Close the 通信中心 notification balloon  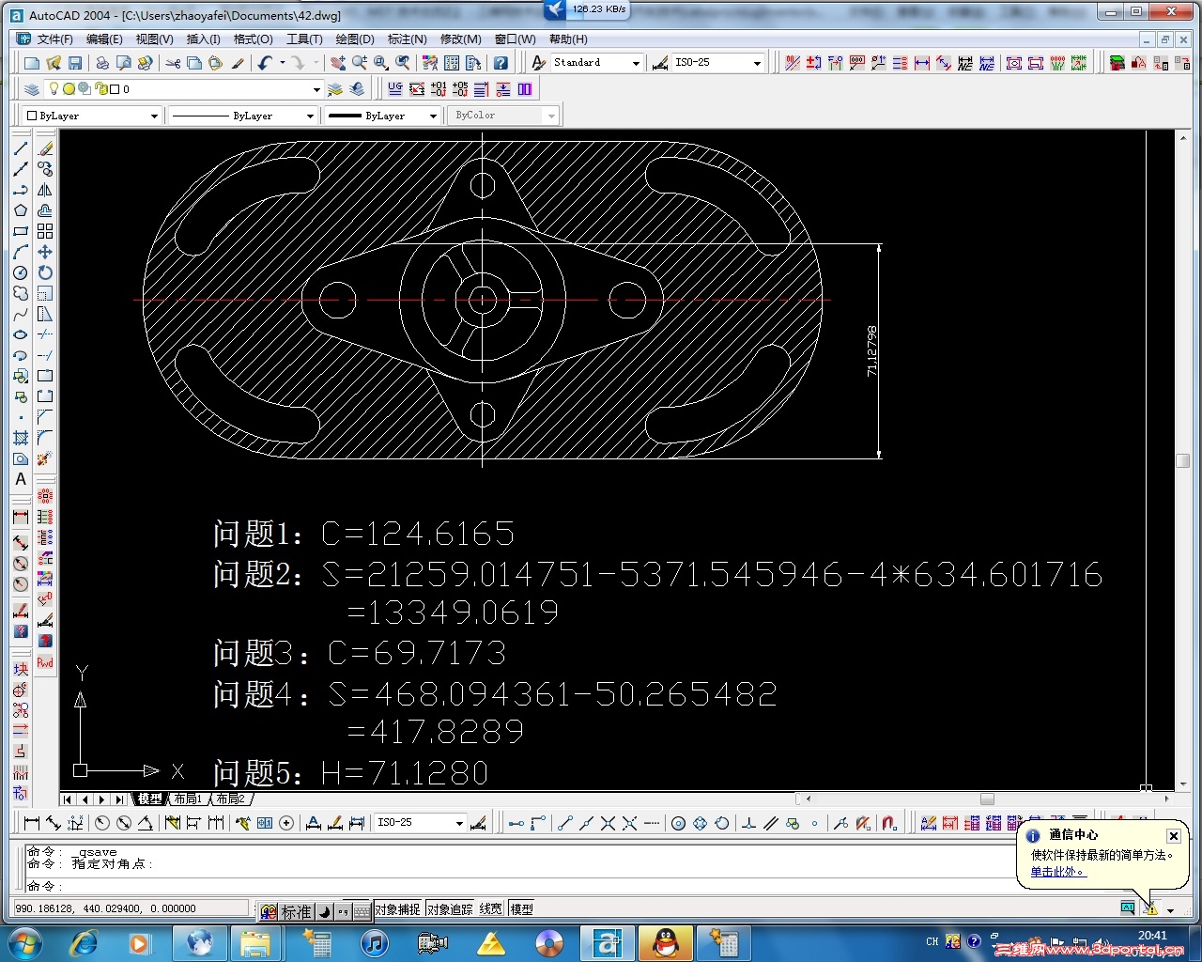tap(1173, 835)
